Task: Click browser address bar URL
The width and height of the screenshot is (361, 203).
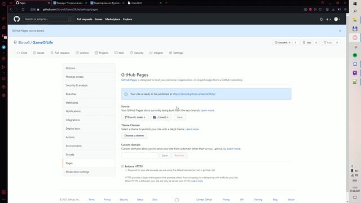Action: (70, 10)
